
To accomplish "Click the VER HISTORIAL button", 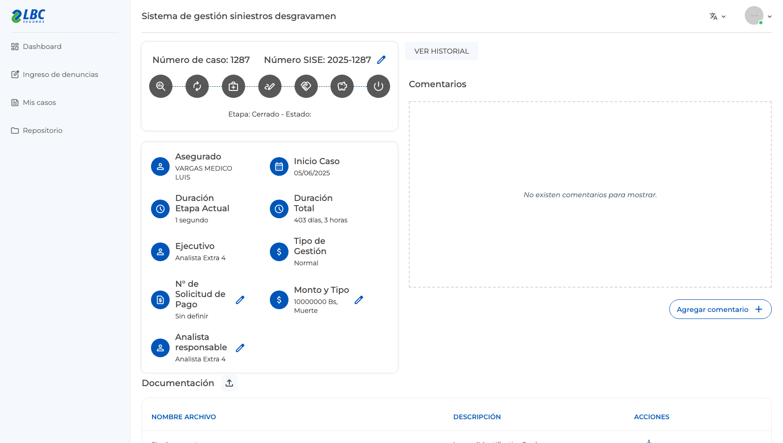I will point(441,51).
